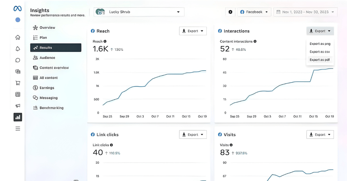The width and height of the screenshot is (347, 181).
Task: Click the Link clicks Export button
Action: pos(193,135)
